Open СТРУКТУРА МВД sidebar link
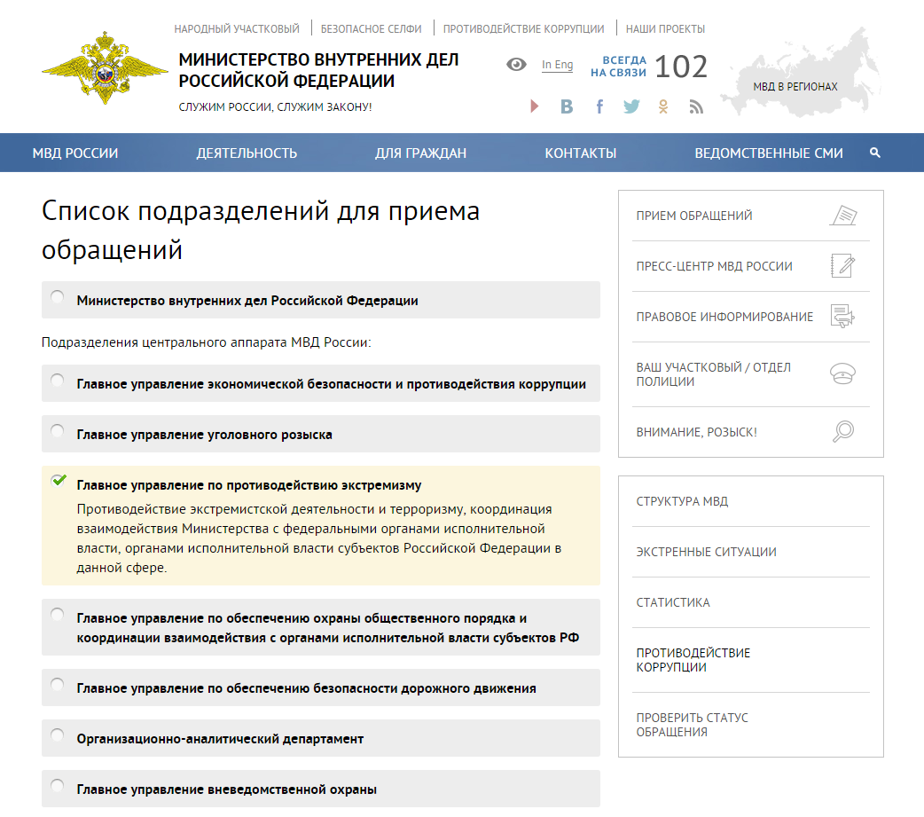Image resolution: width=924 pixels, height=817 pixels. 682,501
